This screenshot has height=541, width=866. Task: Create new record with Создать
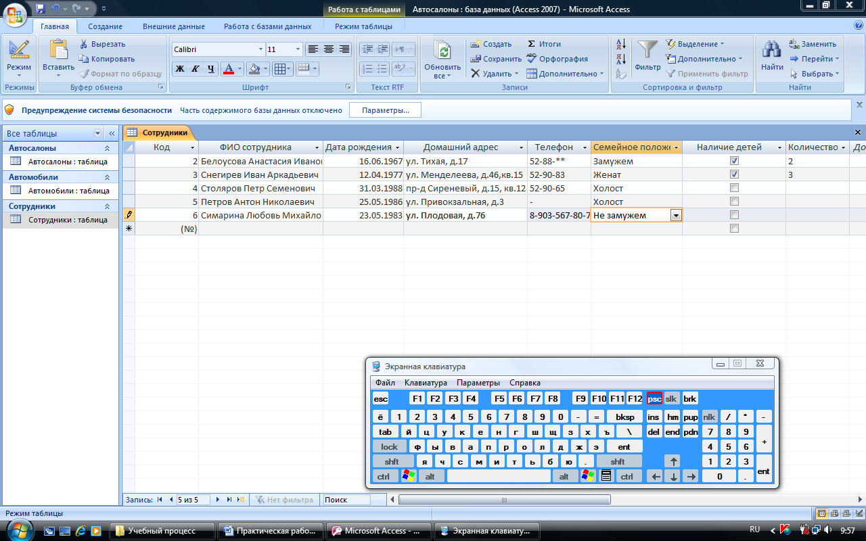492,44
